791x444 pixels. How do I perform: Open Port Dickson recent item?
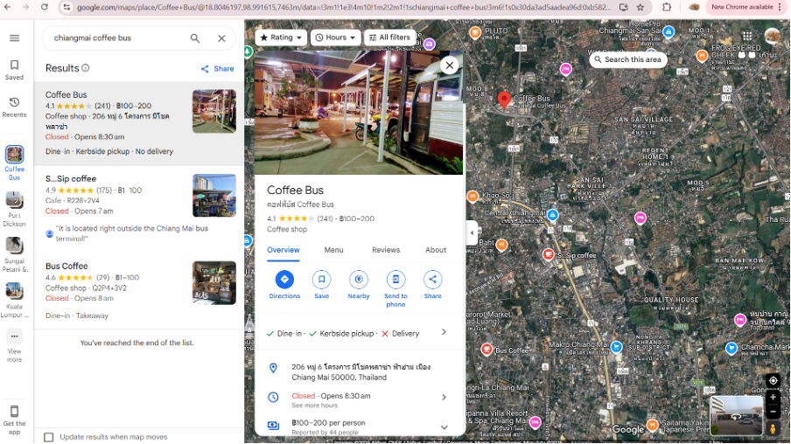[x=14, y=209]
